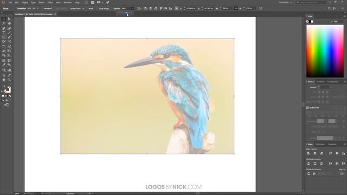
Task: Open the Effect menu
Action: click(50, 2)
